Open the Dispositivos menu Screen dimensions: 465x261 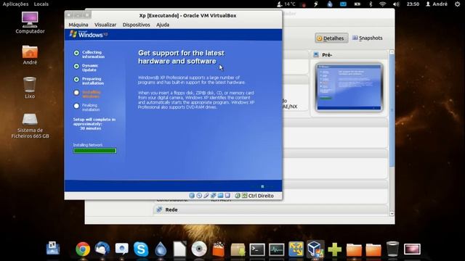136,25
